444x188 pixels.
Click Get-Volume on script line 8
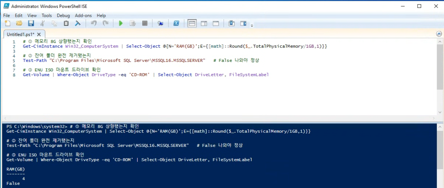(x=36, y=75)
